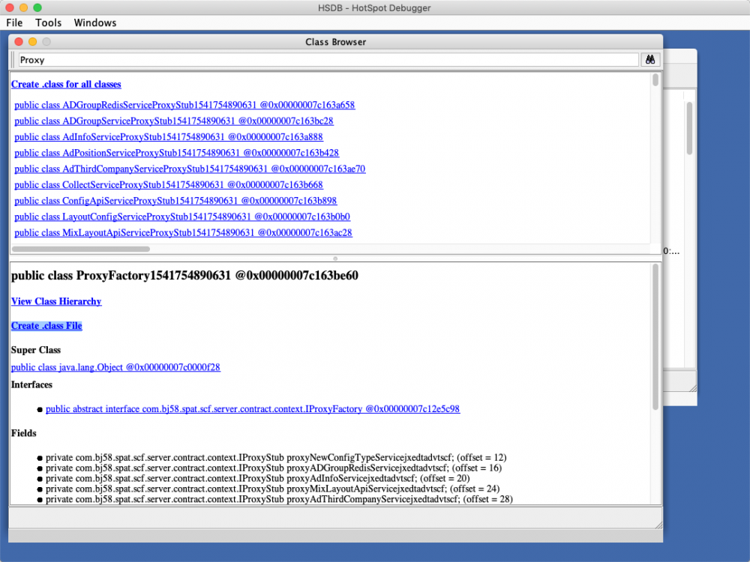Click the proxyNewConfigTypeServicejxedtadvtscf field text

point(276,457)
